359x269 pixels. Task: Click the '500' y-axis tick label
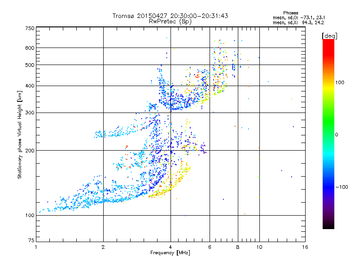coord(30,65)
